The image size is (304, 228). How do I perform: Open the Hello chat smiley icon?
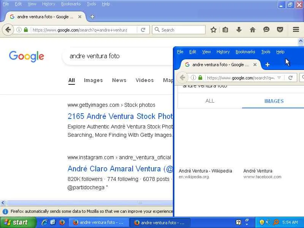[266, 30]
